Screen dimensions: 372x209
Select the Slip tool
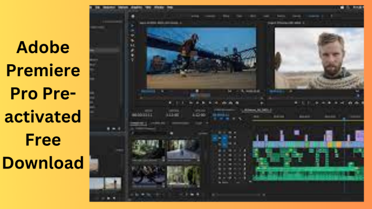pyautogui.click(x=132, y=45)
